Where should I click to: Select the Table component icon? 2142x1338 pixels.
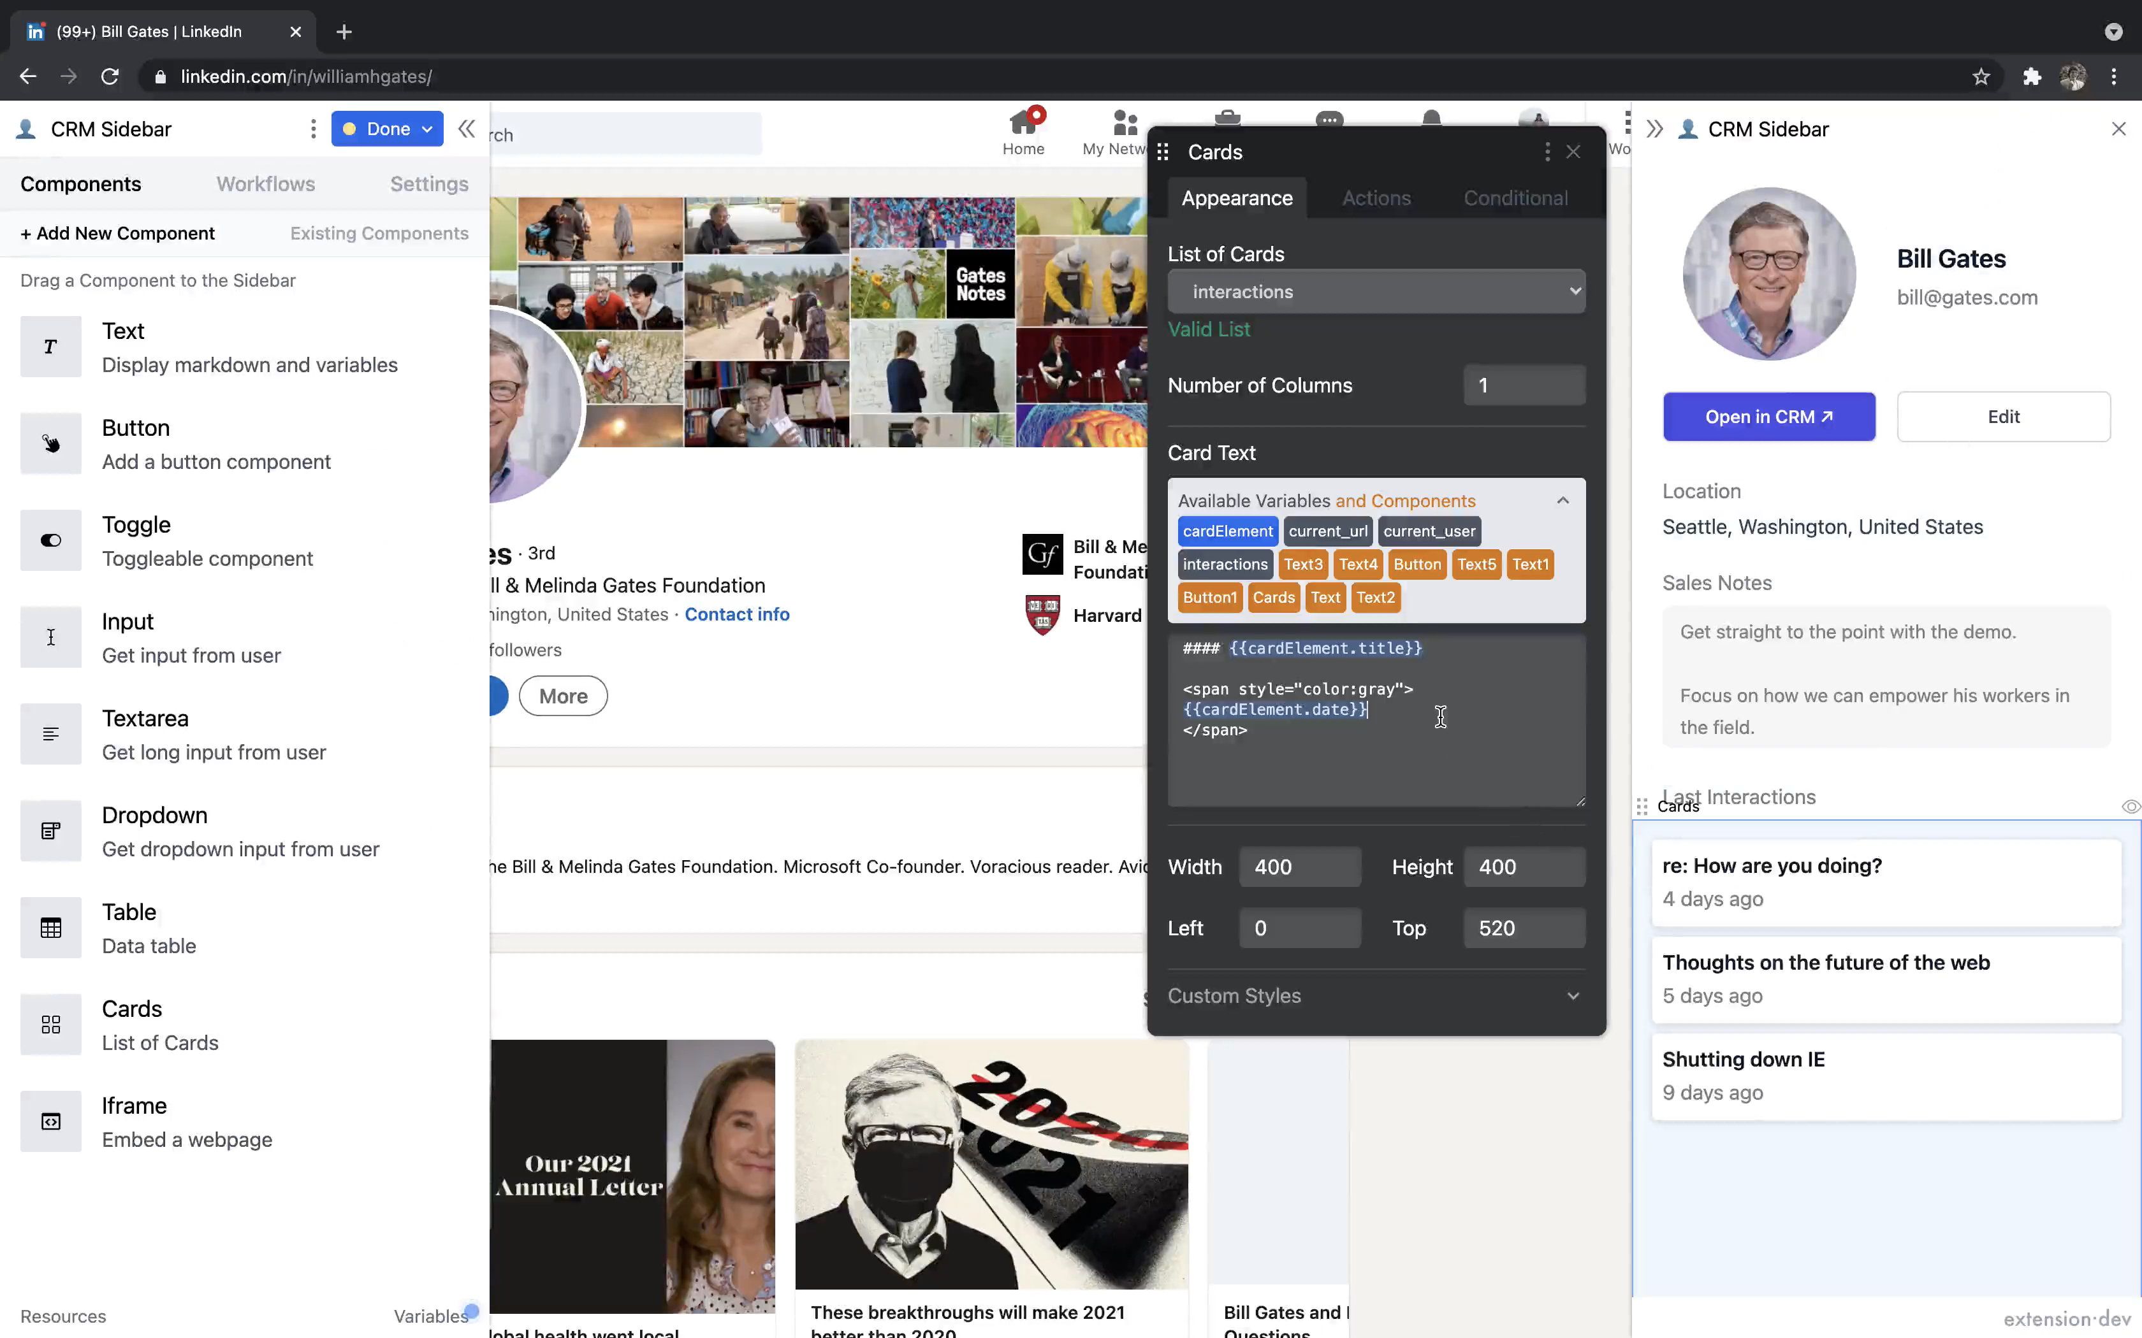[x=50, y=928]
